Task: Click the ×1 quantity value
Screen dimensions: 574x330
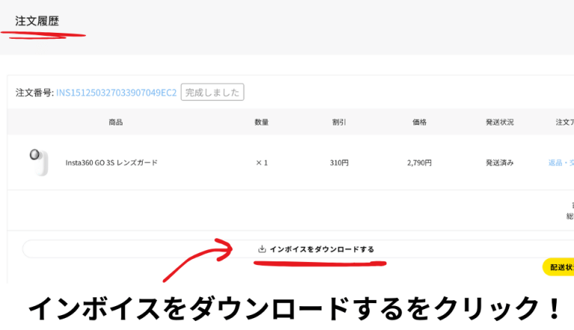Action: pyautogui.click(x=262, y=163)
